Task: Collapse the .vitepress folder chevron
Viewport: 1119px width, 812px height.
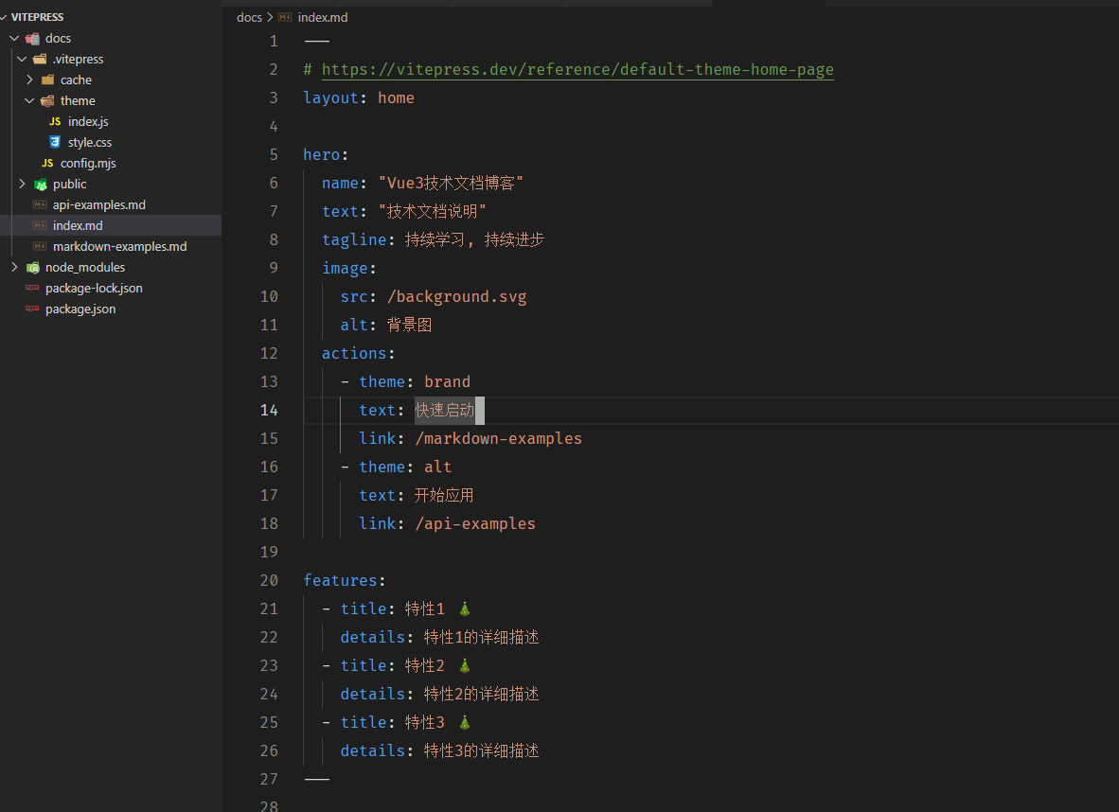Action: (22, 59)
